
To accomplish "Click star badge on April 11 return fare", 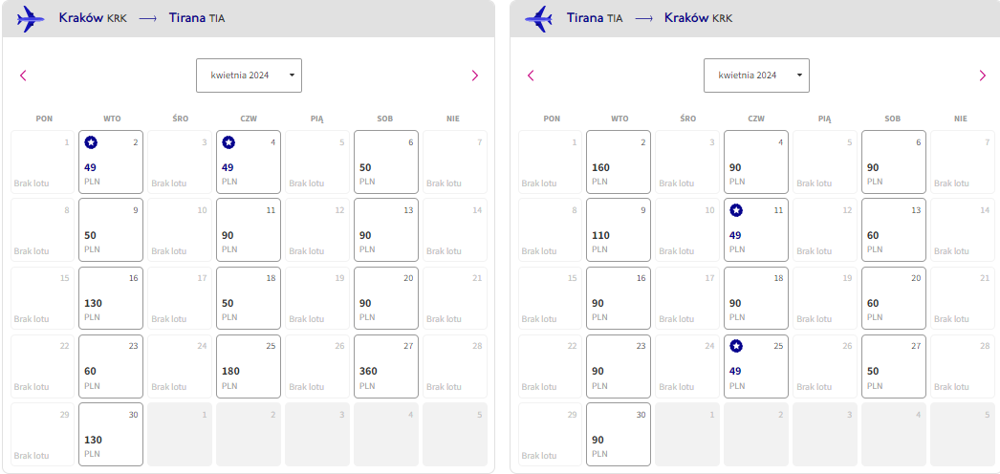I will coord(736,210).
